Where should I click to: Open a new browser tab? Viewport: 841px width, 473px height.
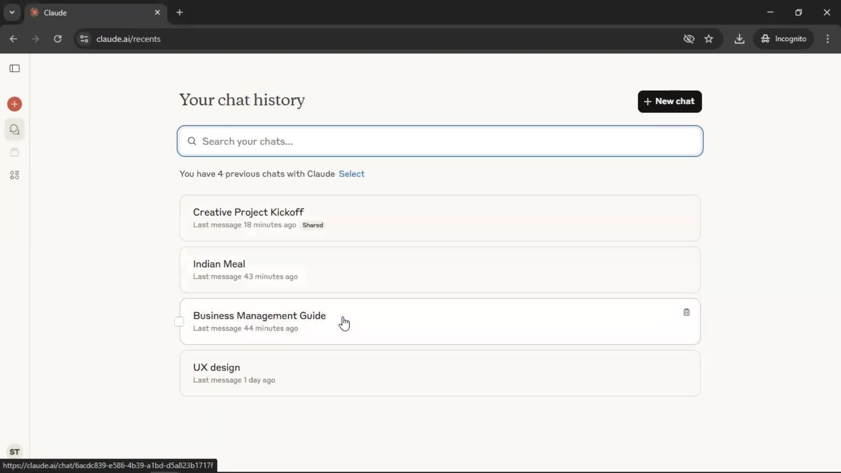pyautogui.click(x=180, y=13)
